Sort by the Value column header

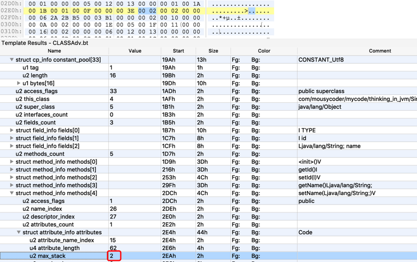tap(135, 51)
